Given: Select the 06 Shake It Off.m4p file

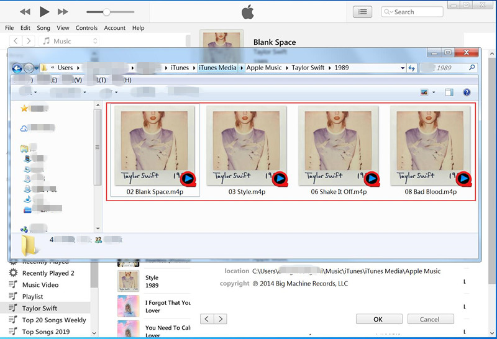Looking at the screenshot, I should pyautogui.click(x=339, y=150).
